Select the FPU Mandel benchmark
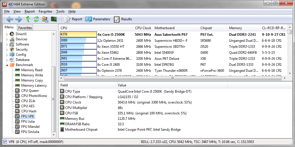 point(28,126)
